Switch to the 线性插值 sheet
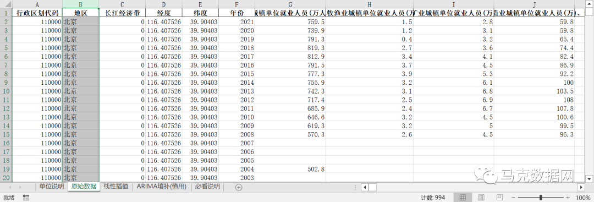The width and height of the screenshot is (594, 202). click(116, 187)
